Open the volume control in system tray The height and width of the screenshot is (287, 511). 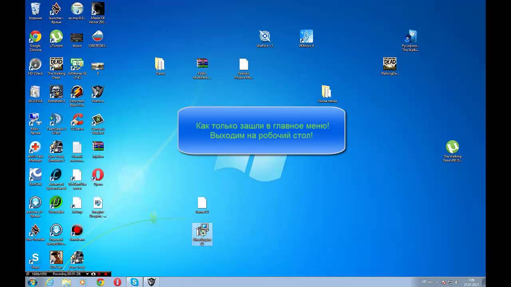click(x=457, y=282)
